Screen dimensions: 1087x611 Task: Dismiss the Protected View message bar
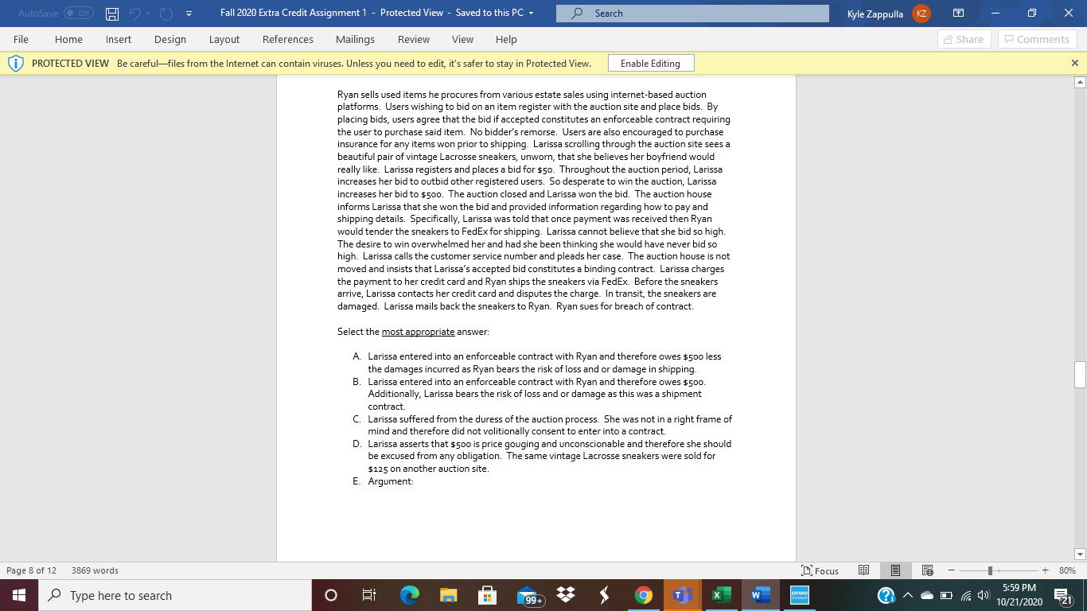point(1075,63)
